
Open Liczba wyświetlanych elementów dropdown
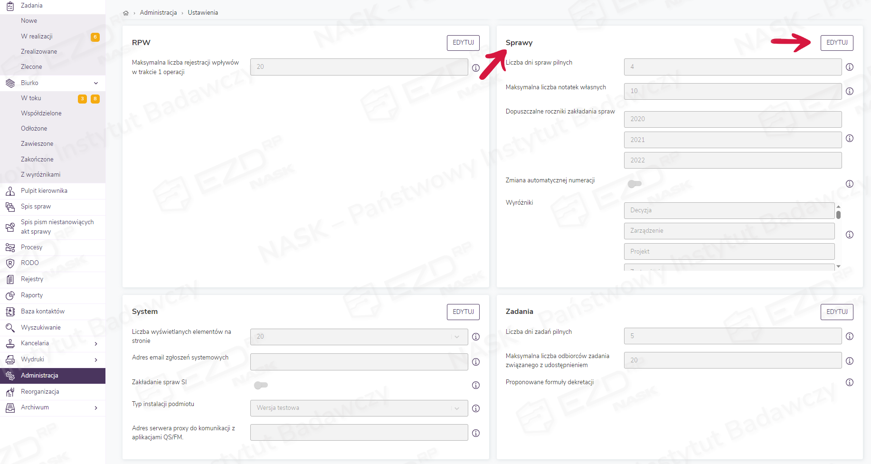pos(359,337)
